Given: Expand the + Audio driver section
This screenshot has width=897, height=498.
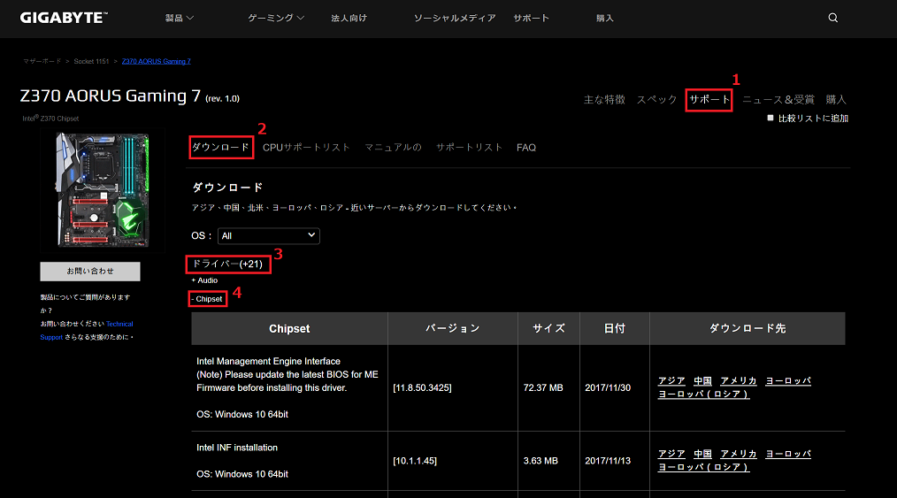Looking at the screenshot, I should pos(204,280).
